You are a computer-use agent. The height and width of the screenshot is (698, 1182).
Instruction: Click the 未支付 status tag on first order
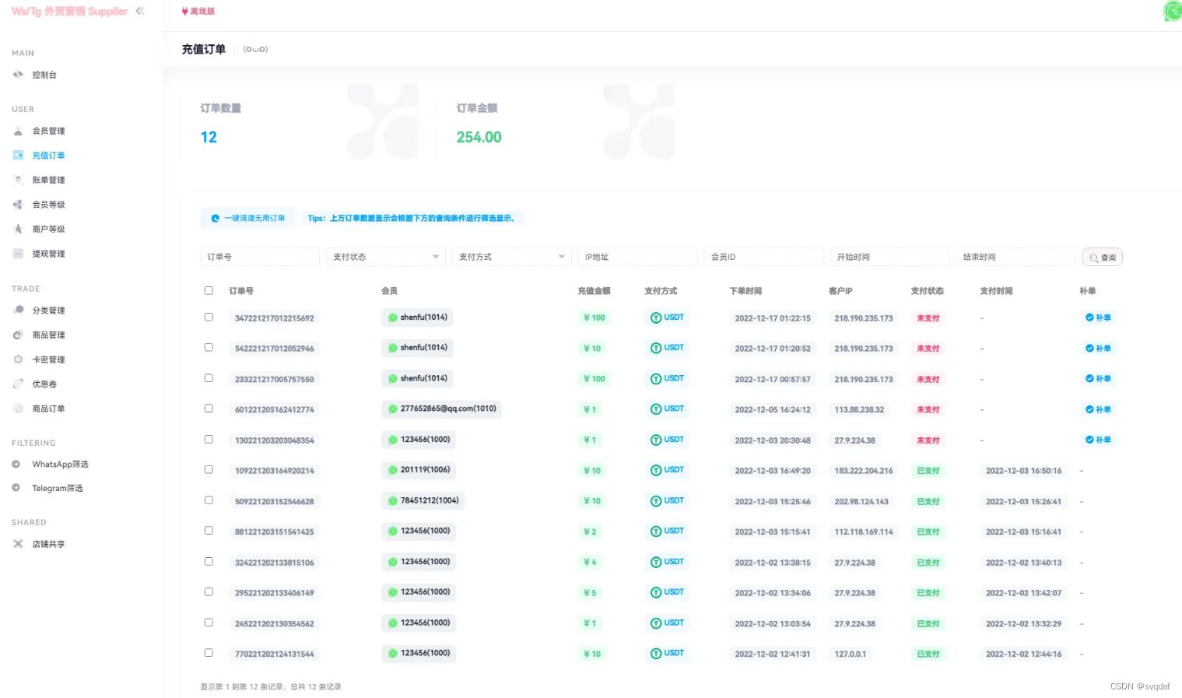tap(928, 318)
